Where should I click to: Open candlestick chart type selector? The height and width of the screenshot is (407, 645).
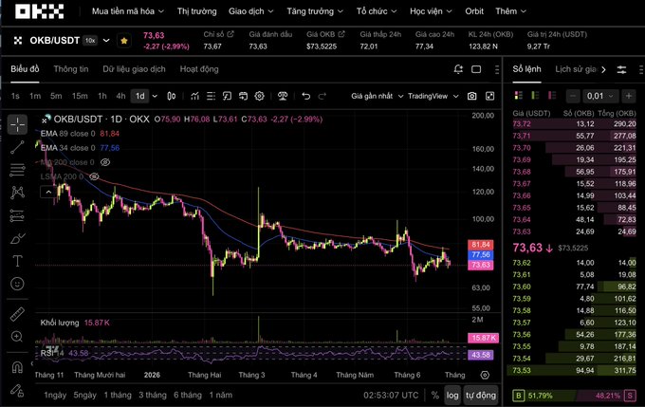(x=171, y=96)
